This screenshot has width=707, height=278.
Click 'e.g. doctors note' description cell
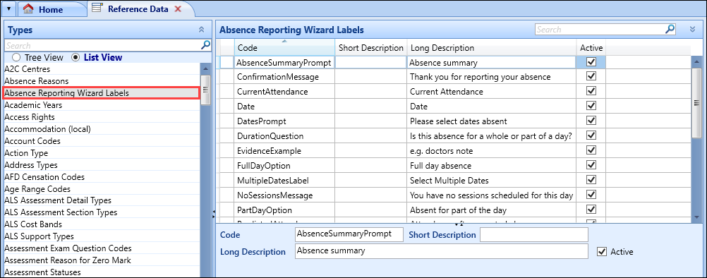click(x=492, y=150)
